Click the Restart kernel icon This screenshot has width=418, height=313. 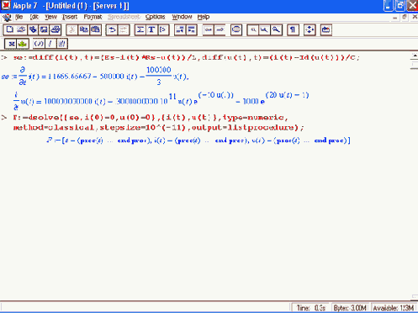click(x=326, y=29)
